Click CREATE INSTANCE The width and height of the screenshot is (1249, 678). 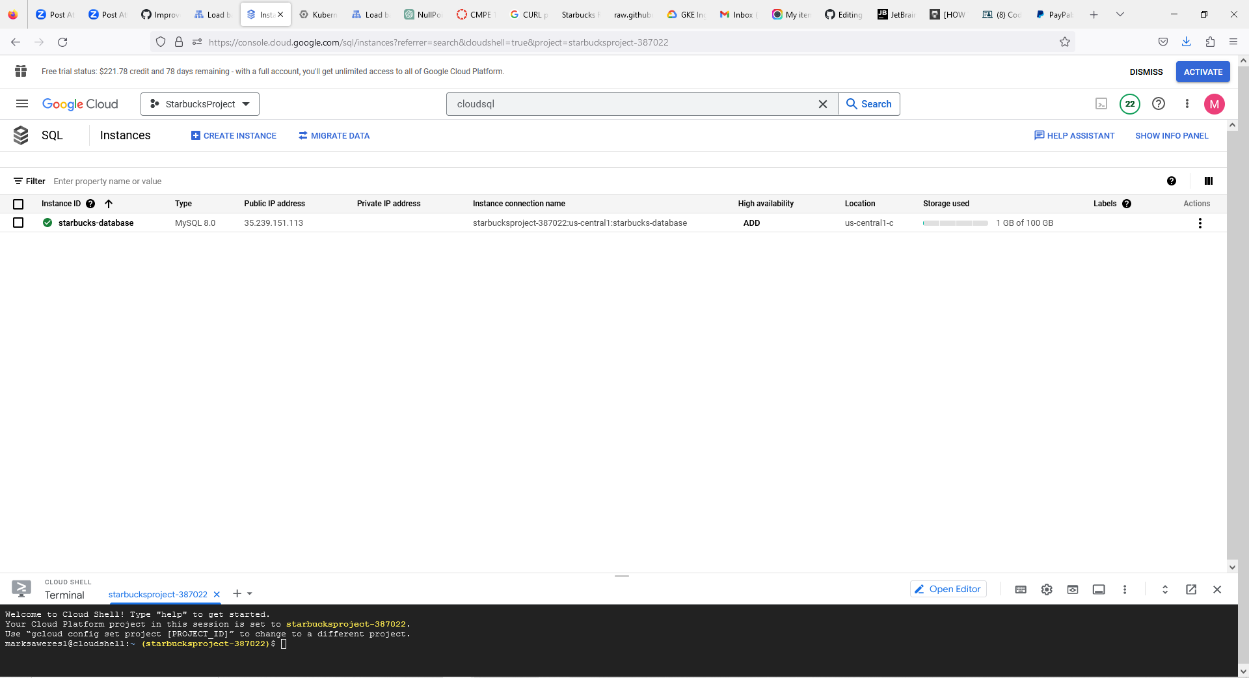click(233, 135)
